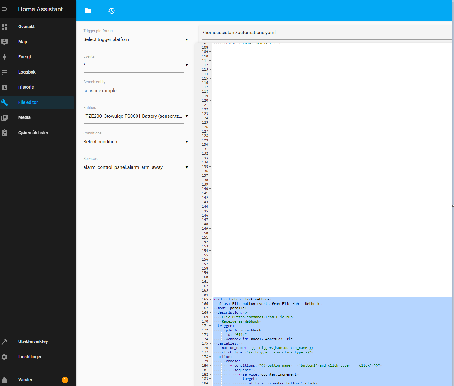Open Innstillinger from the sidebar menu
The width and height of the screenshot is (454, 386).
(30, 357)
